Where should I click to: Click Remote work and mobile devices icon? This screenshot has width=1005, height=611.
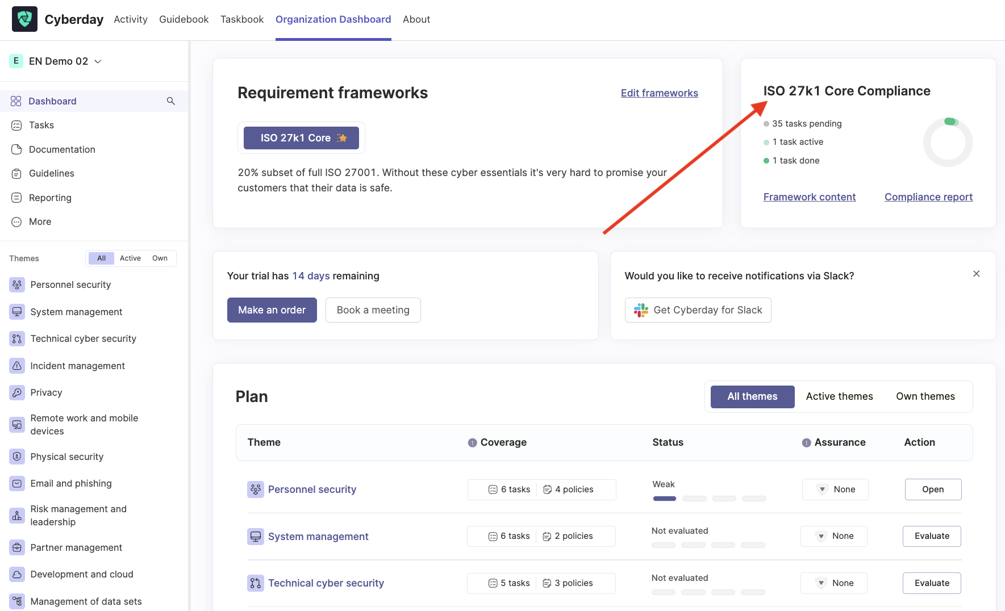point(17,425)
